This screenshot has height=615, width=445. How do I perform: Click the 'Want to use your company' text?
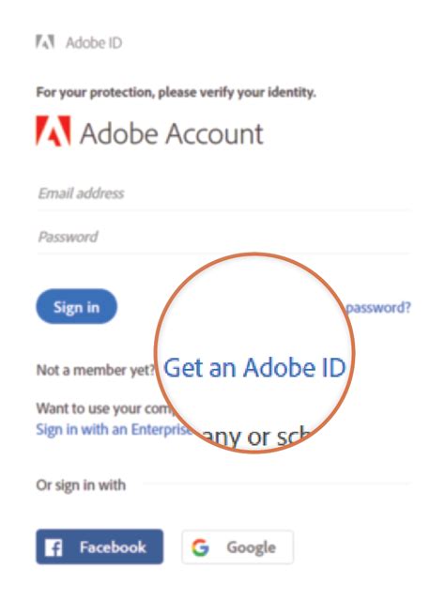tap(105, 408)
